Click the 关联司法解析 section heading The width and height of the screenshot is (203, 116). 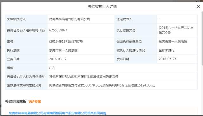click(16, 101)
